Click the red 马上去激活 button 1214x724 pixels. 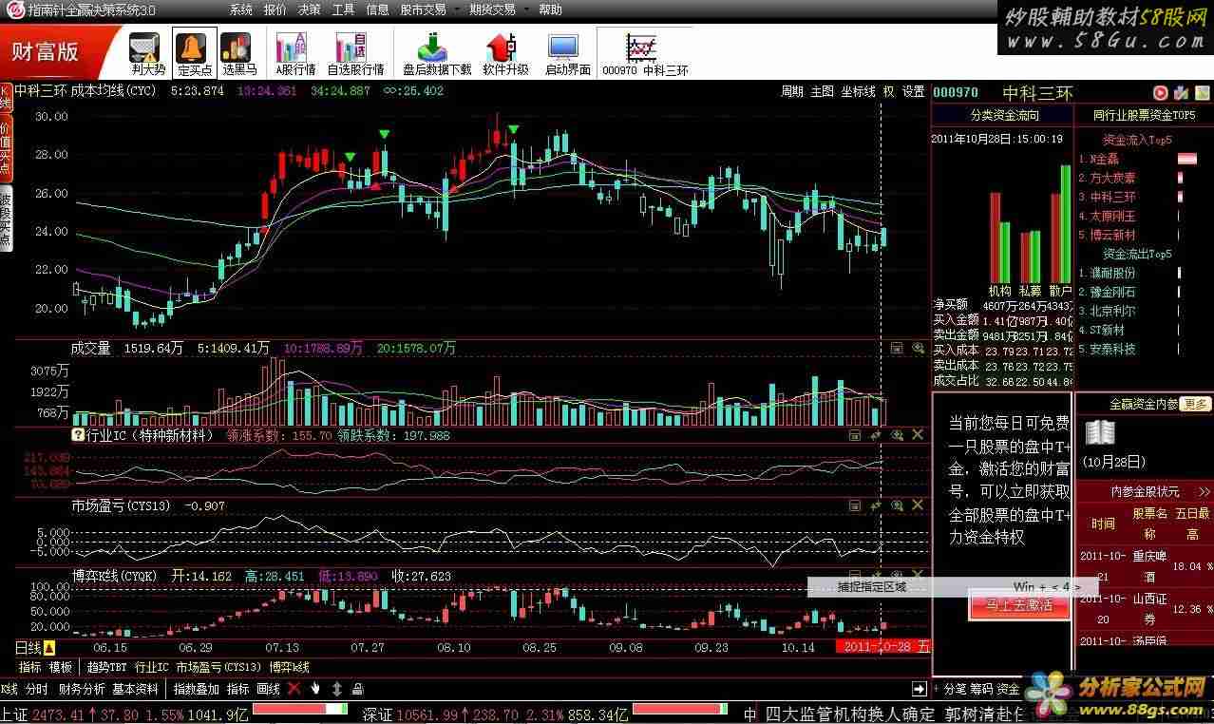1019,604
